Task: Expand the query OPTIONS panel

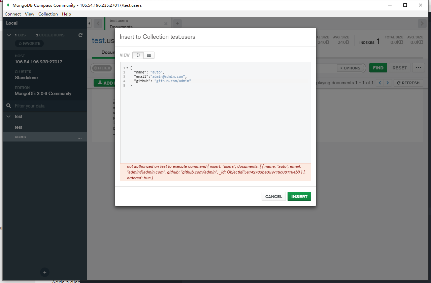Action: 350,68
